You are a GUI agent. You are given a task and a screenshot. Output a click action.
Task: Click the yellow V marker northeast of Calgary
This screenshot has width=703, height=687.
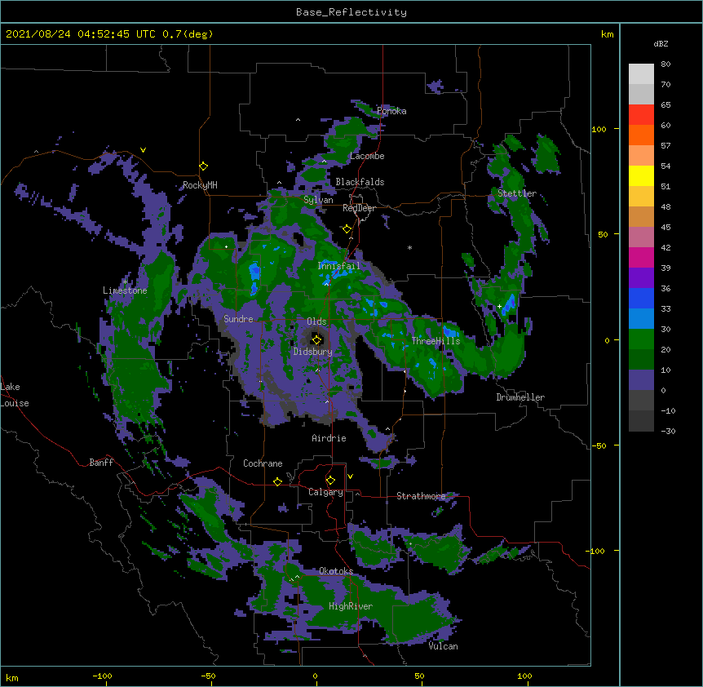350,476
